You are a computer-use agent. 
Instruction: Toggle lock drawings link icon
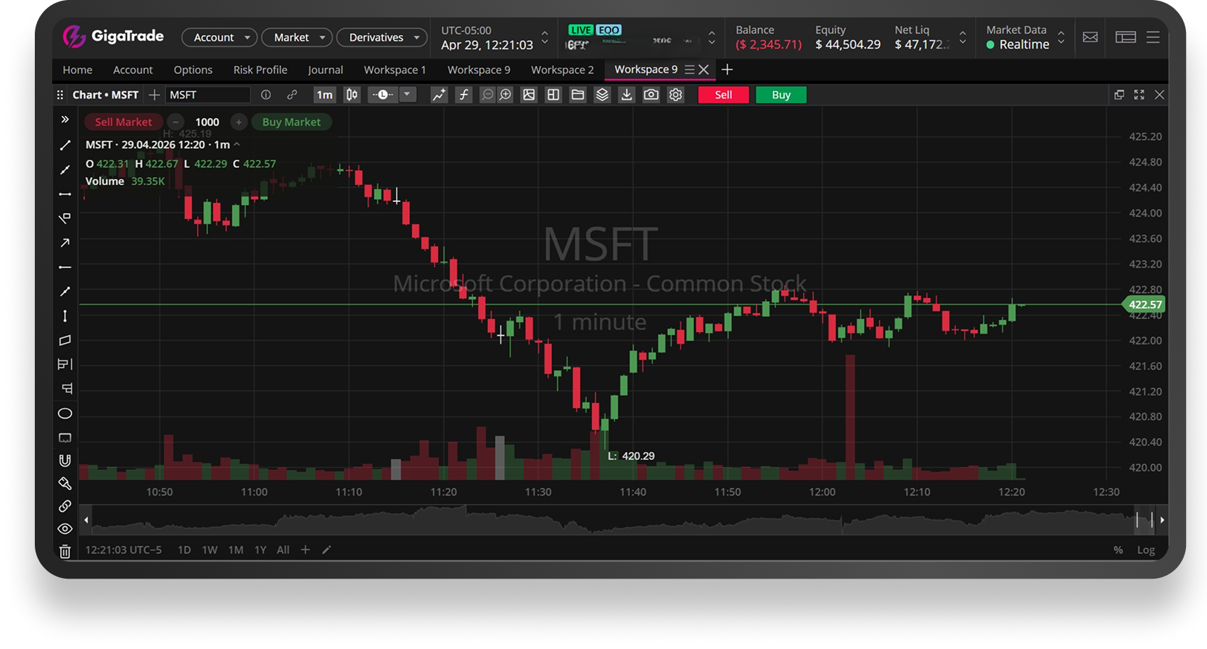65,506
